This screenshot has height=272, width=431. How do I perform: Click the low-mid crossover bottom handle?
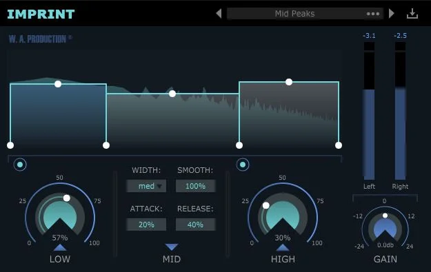point(106,145)
